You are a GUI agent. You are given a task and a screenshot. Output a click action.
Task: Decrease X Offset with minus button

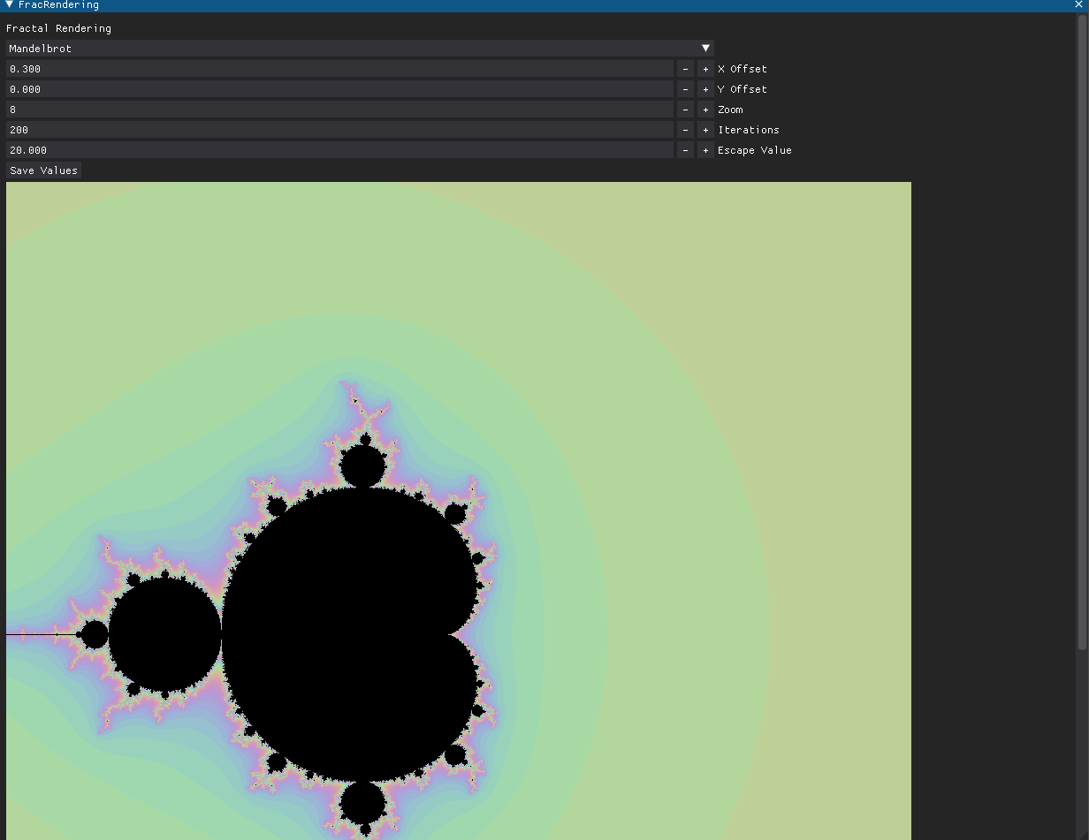[x=685, y=69]
